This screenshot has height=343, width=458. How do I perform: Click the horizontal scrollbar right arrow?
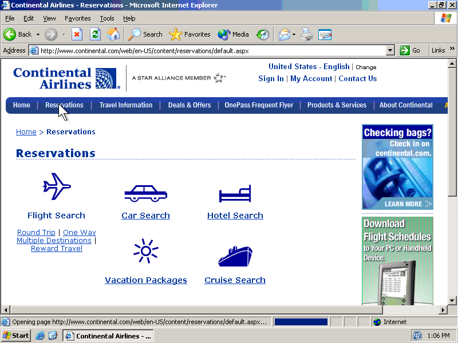coord(443,309)
